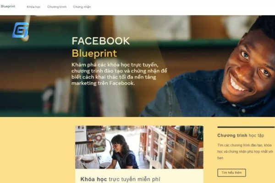Click the white card below course image
275x183 pixels.
139,176
